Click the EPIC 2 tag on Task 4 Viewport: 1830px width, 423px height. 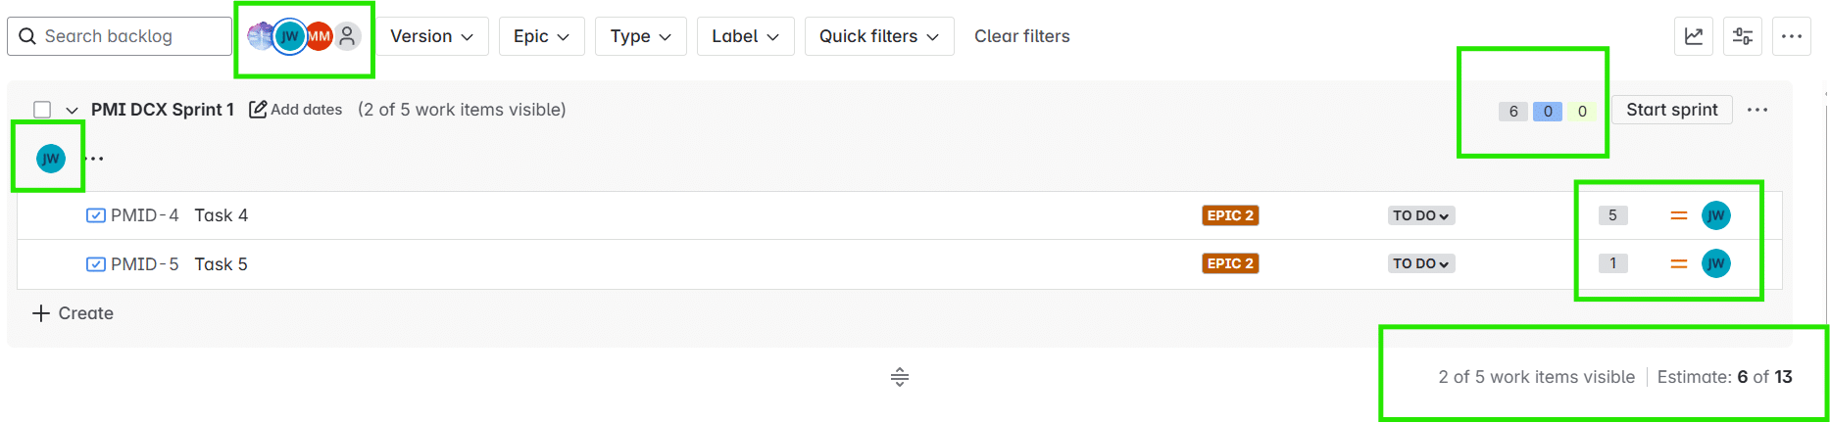click(1230, 215)
